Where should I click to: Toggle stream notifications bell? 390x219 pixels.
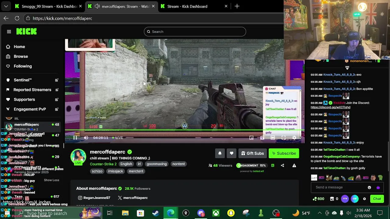(x=220, y=153)
